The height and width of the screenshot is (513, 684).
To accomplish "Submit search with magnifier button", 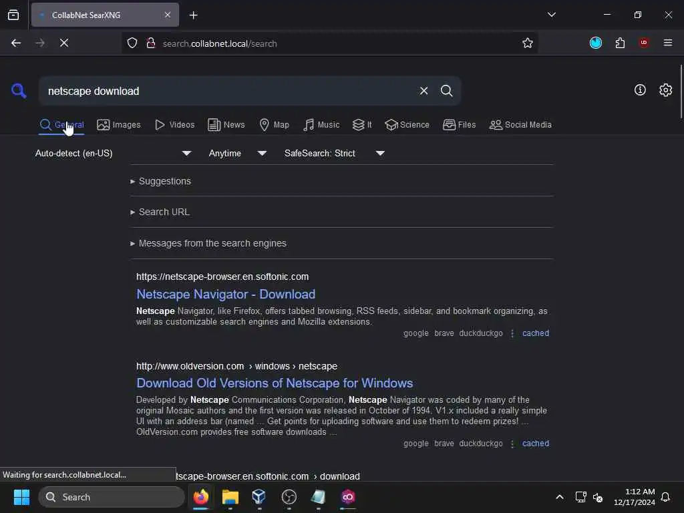I will click(446, 91).
